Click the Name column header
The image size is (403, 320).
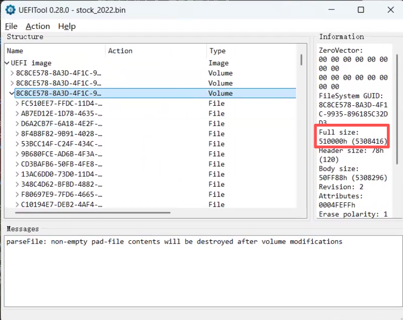click(55, 51)
